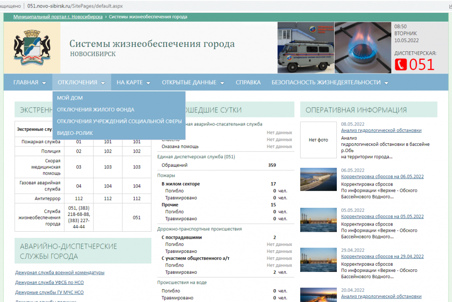Open the ГЛАВНАЯ menu
Screen dimensions: 452x302
[26, 83]
